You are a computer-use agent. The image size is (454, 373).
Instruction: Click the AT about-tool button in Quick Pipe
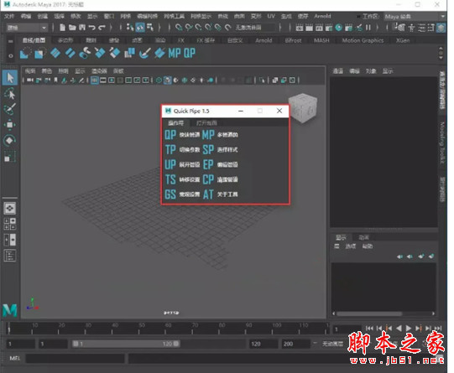click(x=208, y=194)
